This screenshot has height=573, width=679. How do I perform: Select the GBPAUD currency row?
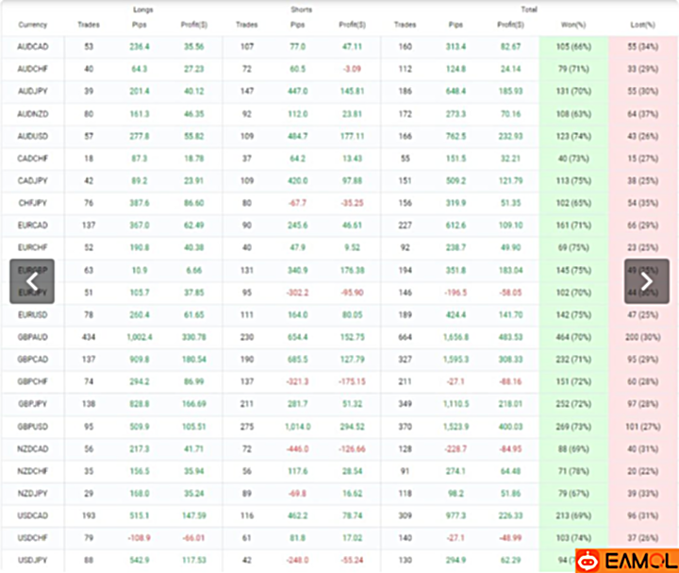point(34,337)
